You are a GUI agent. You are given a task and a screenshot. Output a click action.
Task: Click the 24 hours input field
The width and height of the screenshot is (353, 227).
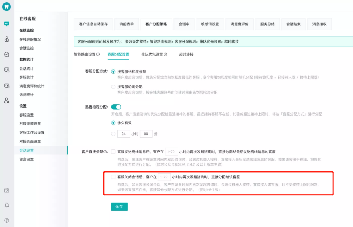pyautogui.click(x=124, y=134)
